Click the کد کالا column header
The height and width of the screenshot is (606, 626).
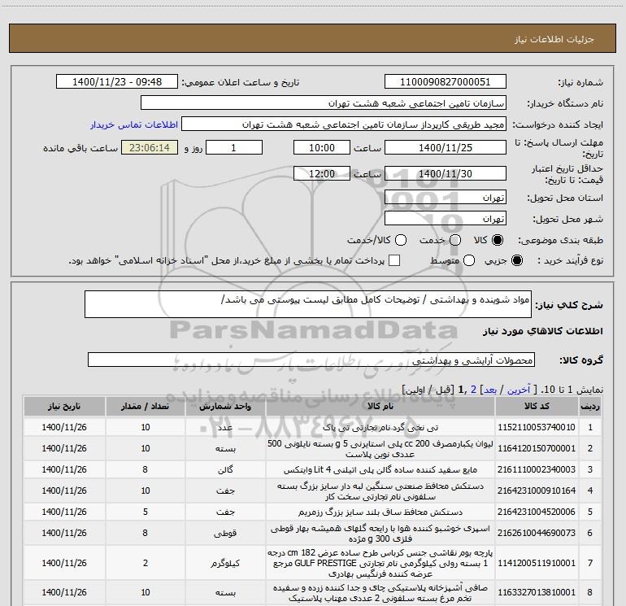pos(537,406)
